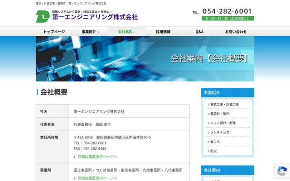
Task: Click the 会社案内【会社概要】 banner image
Action: pos(145,59)
